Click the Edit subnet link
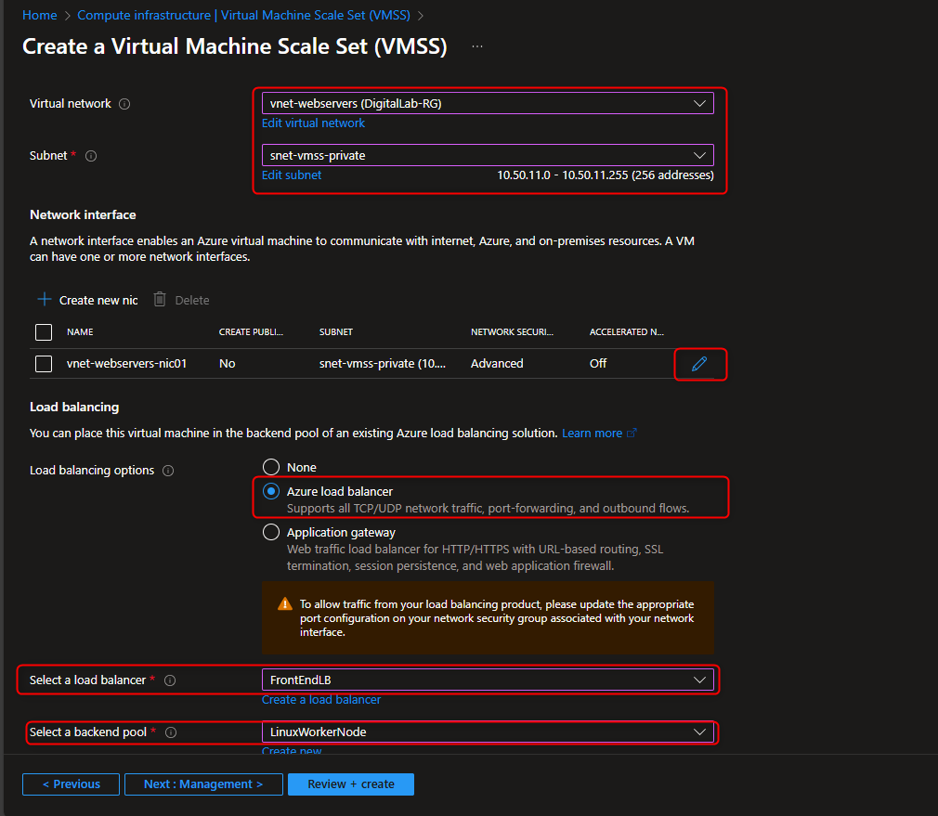 (291, 175)
